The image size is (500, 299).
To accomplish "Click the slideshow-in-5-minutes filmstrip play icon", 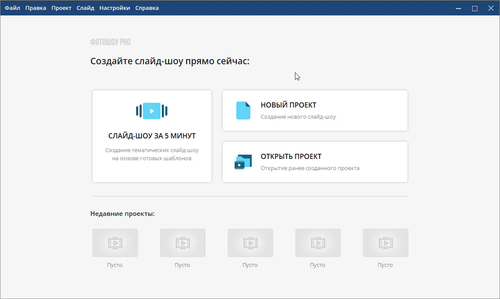I will pos(152,111).
